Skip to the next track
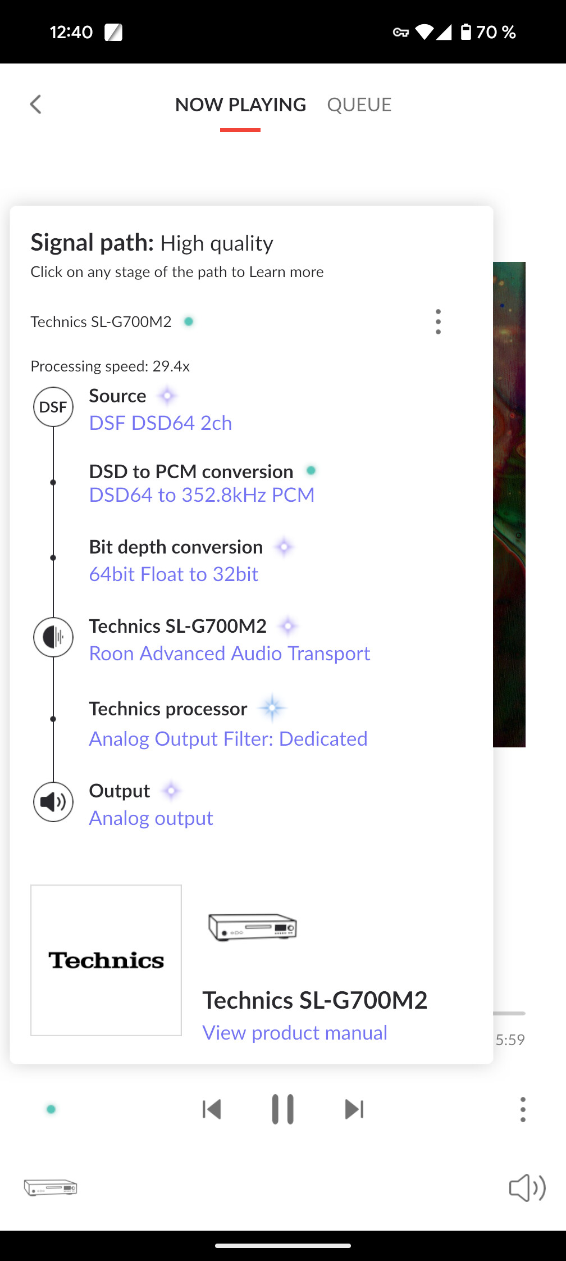Image resolution: width=566 pixels, height=1261 pixels. pyautogui.click(x=354, y=1109)
